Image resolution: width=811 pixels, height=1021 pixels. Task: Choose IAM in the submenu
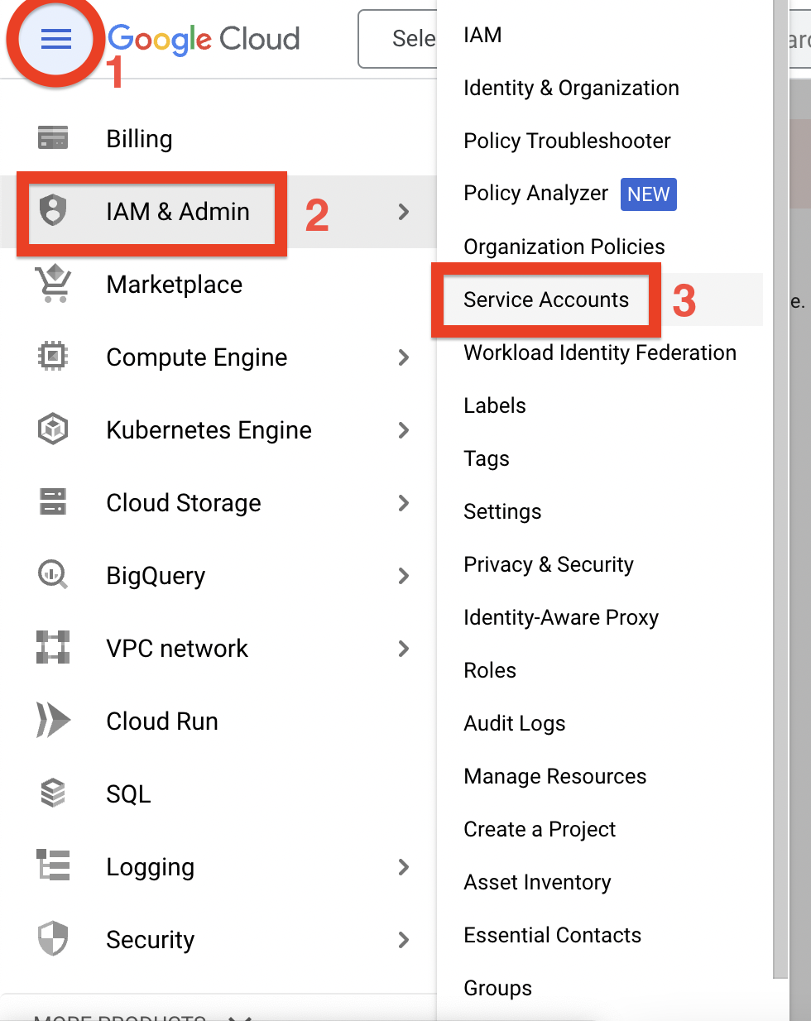click(x=482, y=35)
